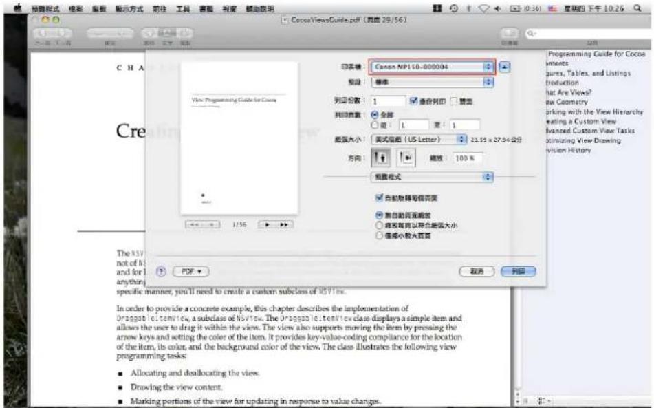Open the 前往 (Go) menu
Image resolution: width=654 pixels, height=408 pixels.
(x=160, y=8)
